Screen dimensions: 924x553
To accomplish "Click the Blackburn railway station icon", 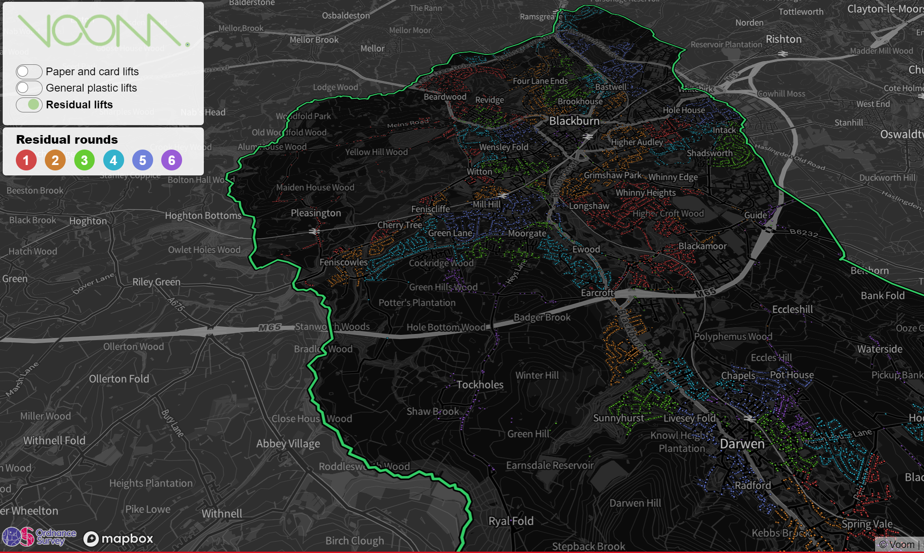I will pyautogui.click(x=587, y=136).
